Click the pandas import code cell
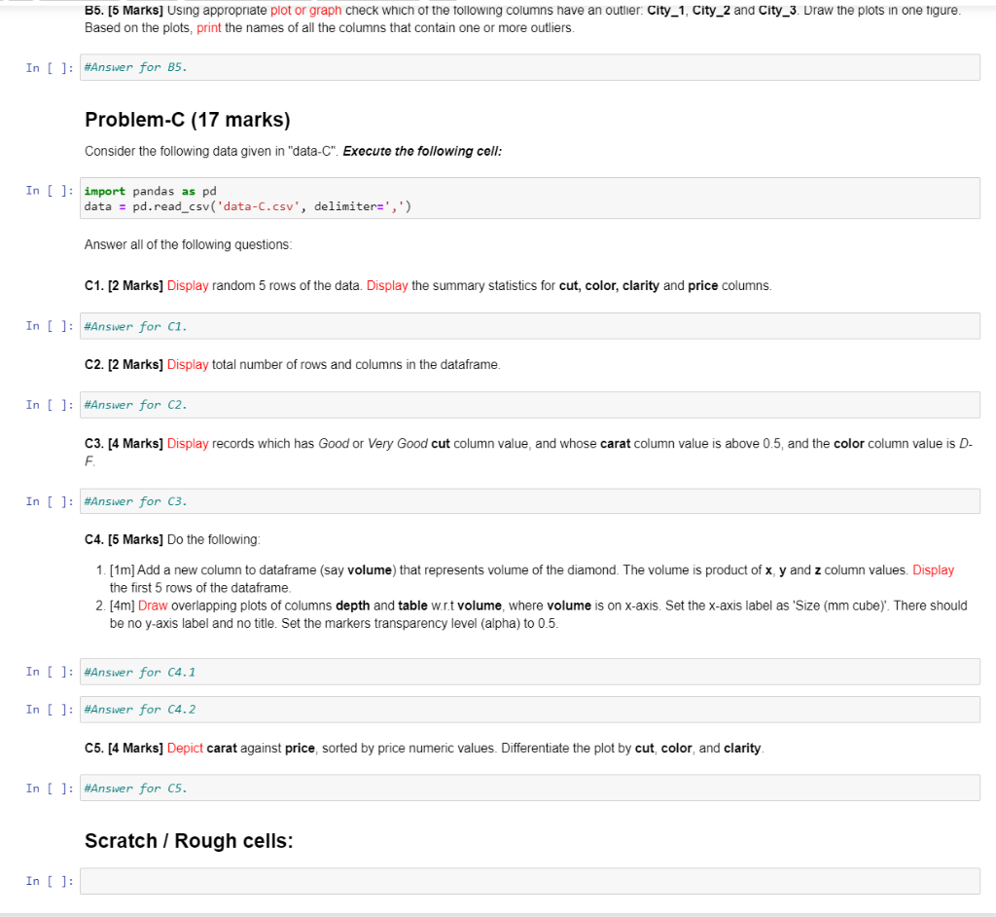 pyautogui.click(x=389, y=199)
